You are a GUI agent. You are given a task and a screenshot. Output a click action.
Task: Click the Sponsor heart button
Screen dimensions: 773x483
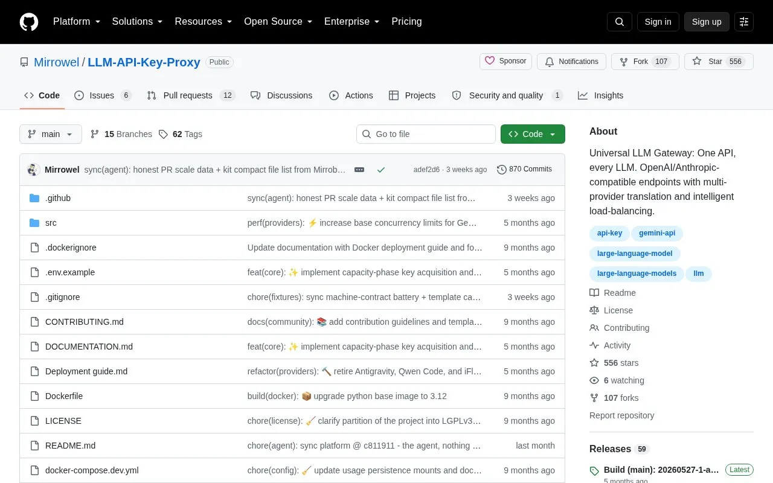(506, 61)
